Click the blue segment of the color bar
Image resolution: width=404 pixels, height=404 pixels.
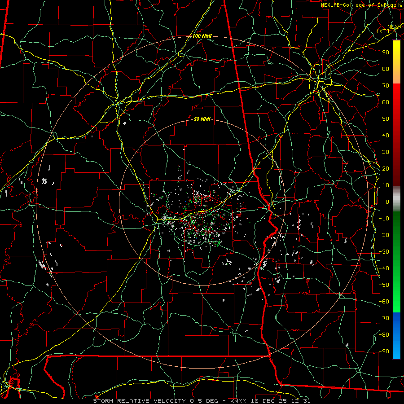coord(396,336)
